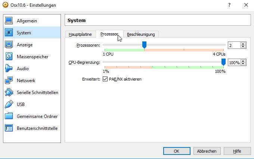Image resolution: width=254 pixels, height=159 pixels.
Task: Click the Anzeige display icon
Action: [9, 44]
